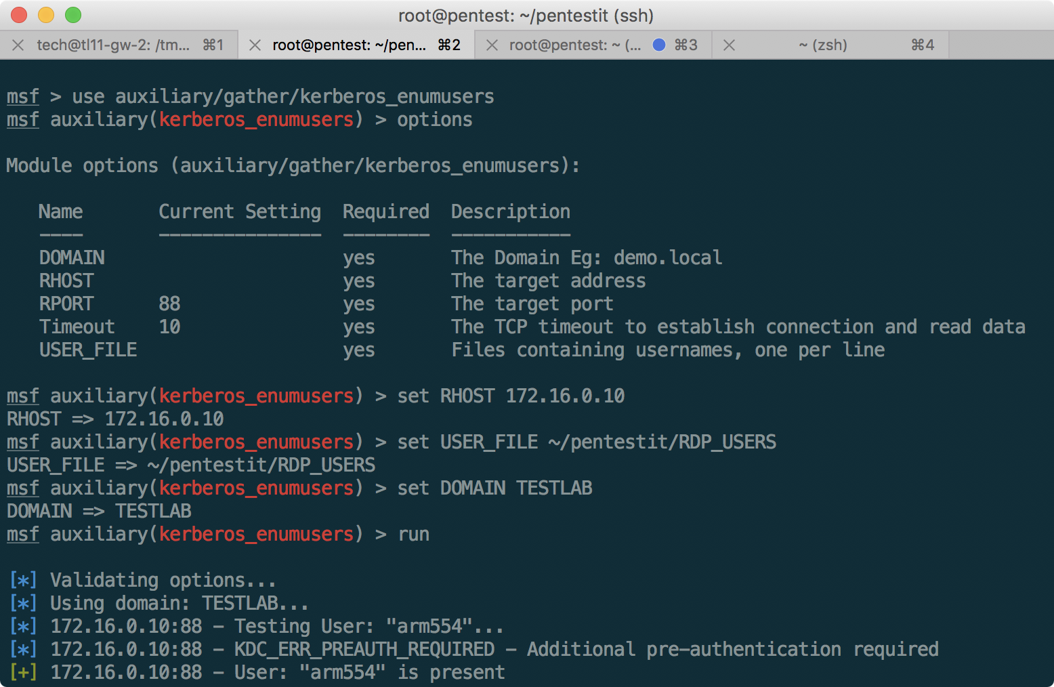Minimize the window with the yellow button
The image size is (1054, 687).
pyautogui.click(x=46, y=15)
